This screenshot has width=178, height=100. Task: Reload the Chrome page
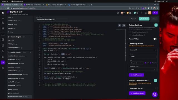(8, 8)
